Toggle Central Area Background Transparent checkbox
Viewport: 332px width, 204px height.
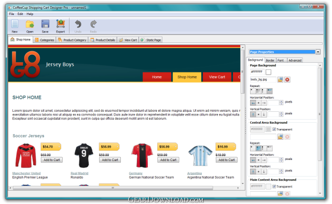click(274, 129)
